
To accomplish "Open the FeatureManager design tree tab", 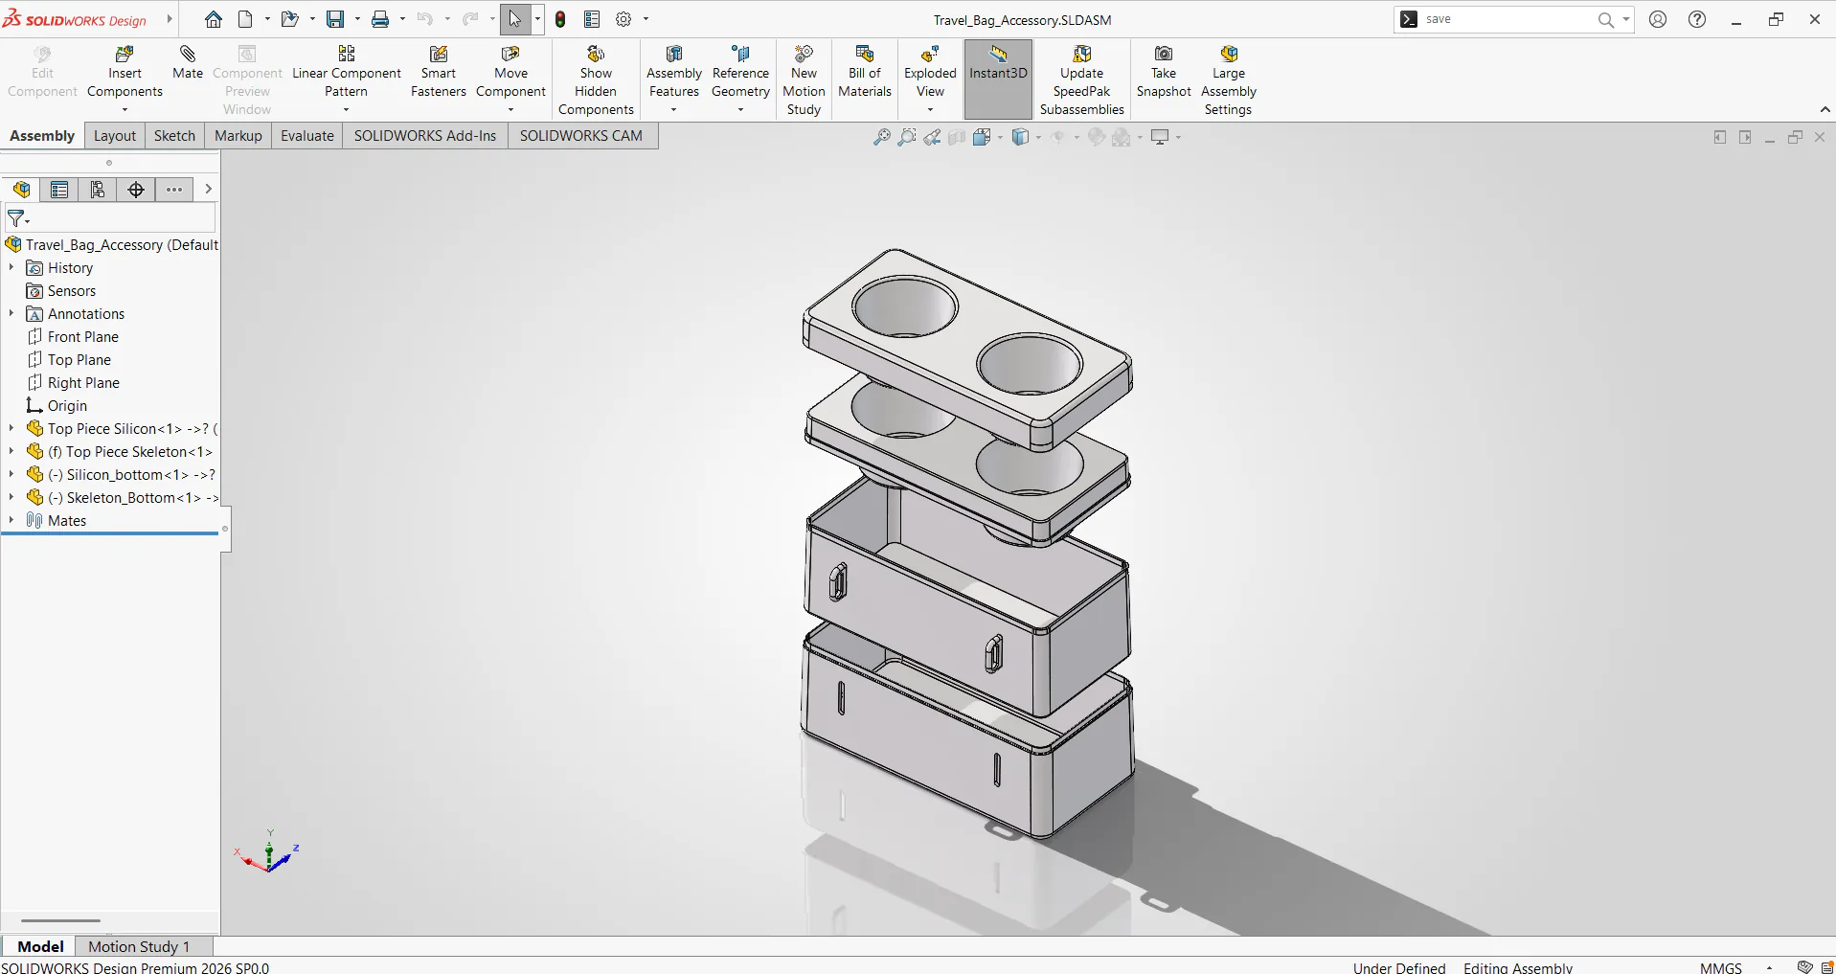I will [x=22, y=190].
